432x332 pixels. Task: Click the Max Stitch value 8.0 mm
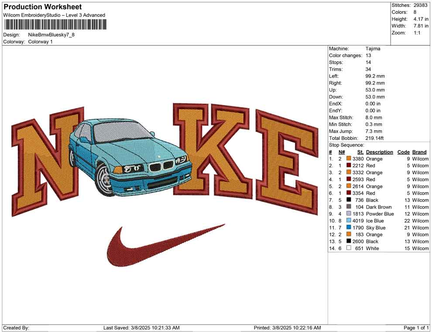tap(374, 117)
